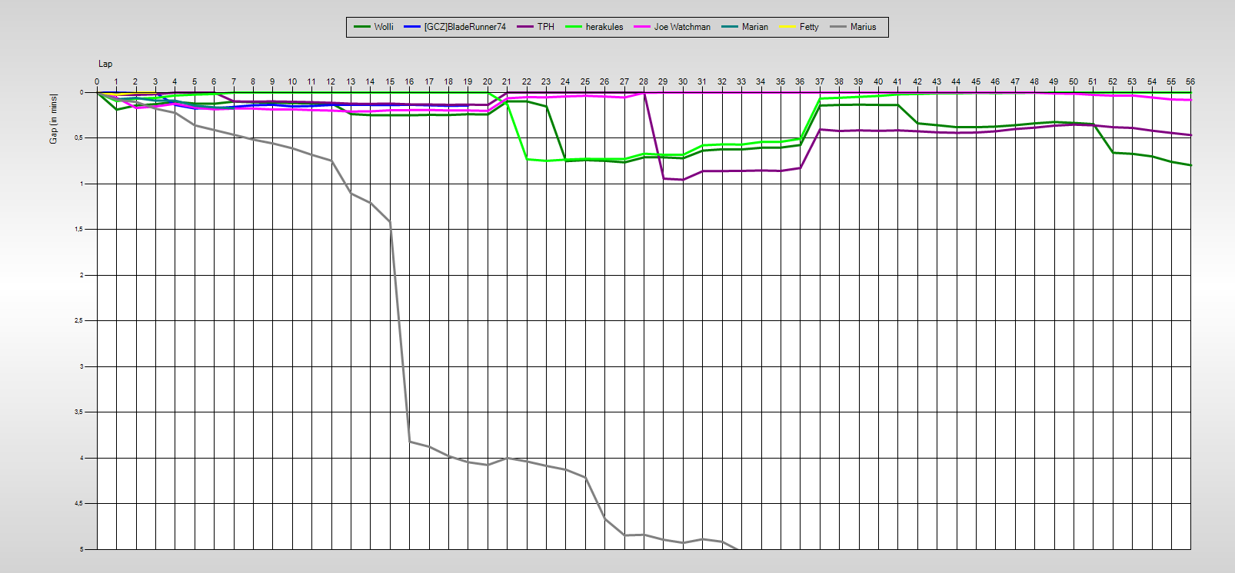Click the Wolli legend entry
The image size is (1235, 573).
tap(374, 27)
